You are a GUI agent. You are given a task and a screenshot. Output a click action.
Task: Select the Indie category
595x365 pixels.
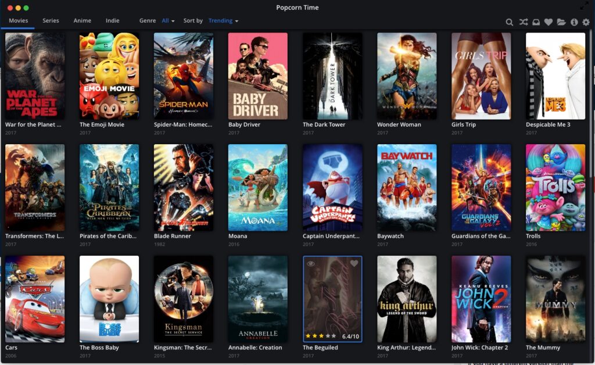[112, 20]
